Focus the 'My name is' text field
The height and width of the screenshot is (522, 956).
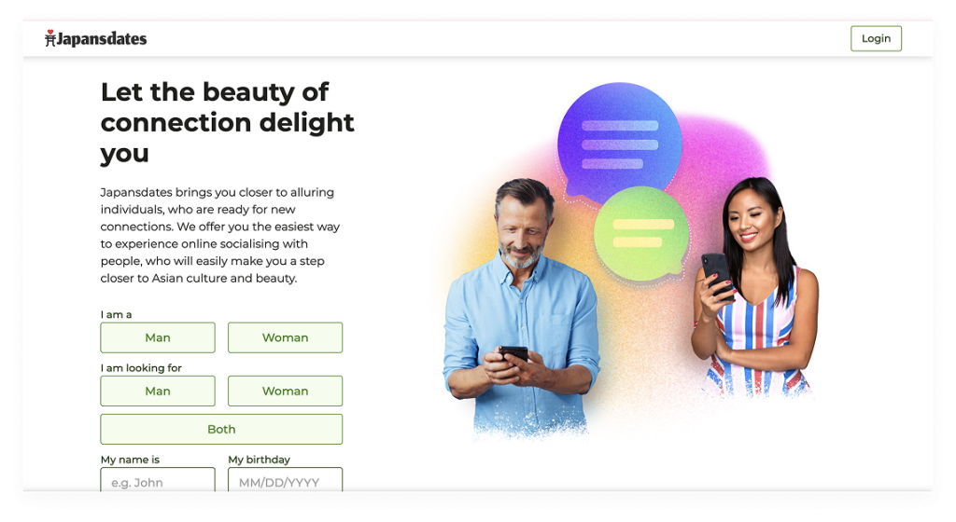coord(157,479)
